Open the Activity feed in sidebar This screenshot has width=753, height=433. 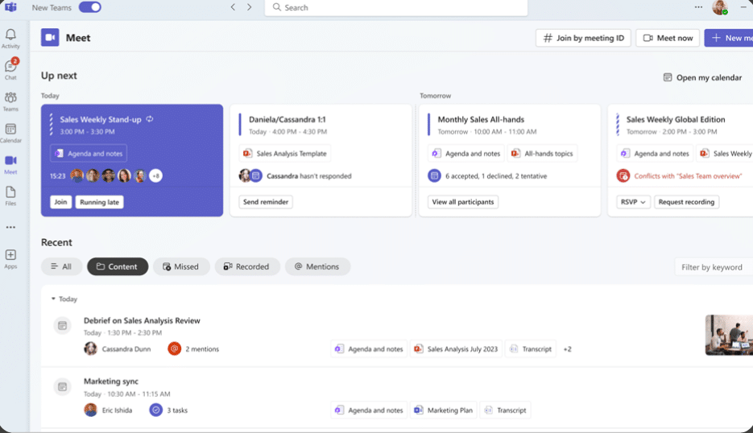(10, 39)
